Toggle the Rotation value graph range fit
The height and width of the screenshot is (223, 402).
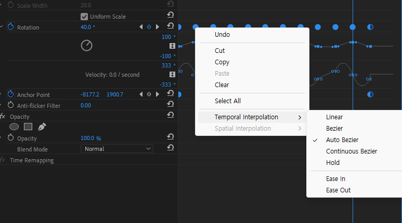click(x=172, y=46)
